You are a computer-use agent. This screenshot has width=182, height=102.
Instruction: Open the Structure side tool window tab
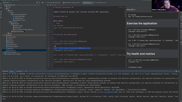tap(1, 14)
